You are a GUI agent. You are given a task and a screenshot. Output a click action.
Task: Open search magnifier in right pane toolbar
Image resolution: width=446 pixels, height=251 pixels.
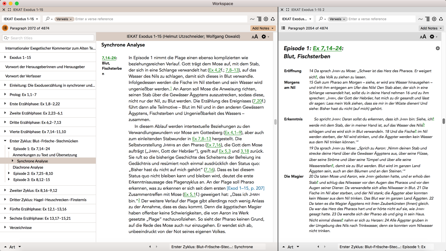(321, 19)
